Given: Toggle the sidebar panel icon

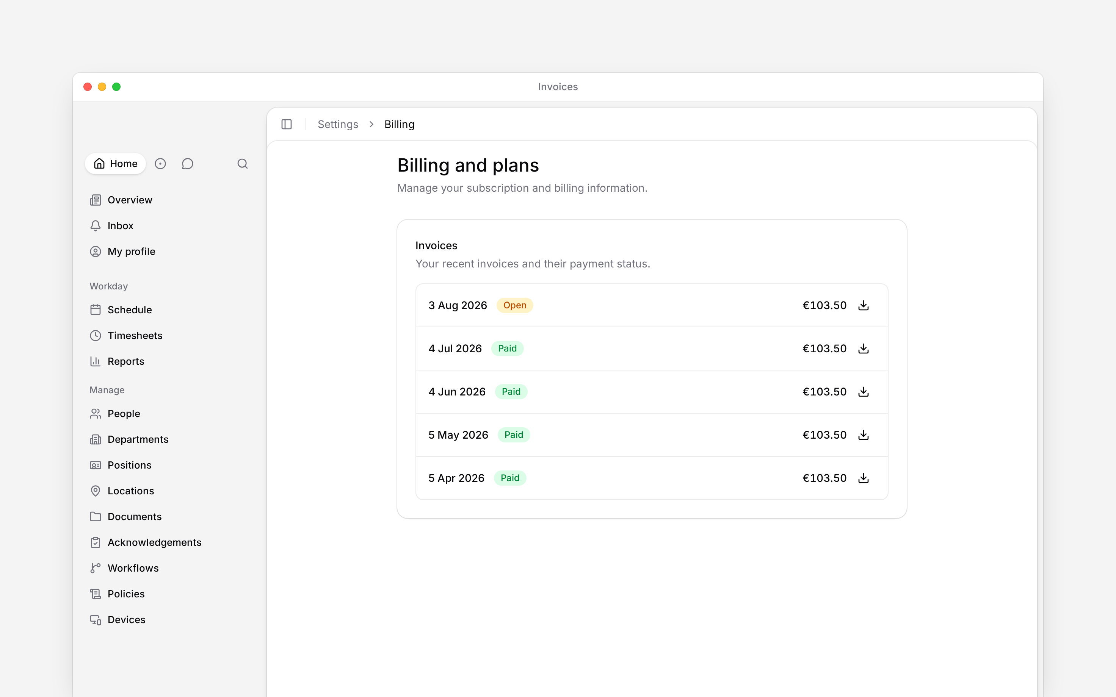Looking at the screenshot, I should (x=286, y=125).
